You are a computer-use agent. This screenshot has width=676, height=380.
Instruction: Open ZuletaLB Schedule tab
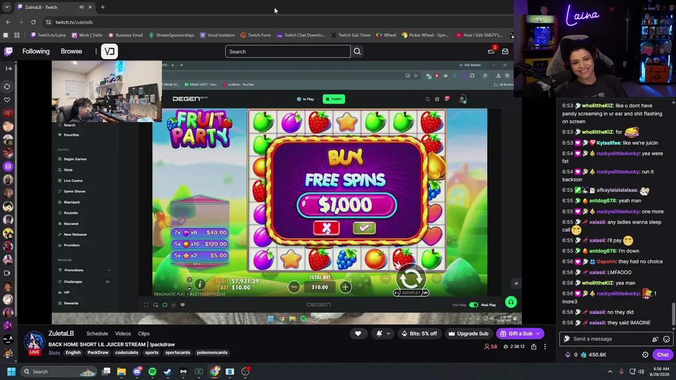(x=97, y=334)
